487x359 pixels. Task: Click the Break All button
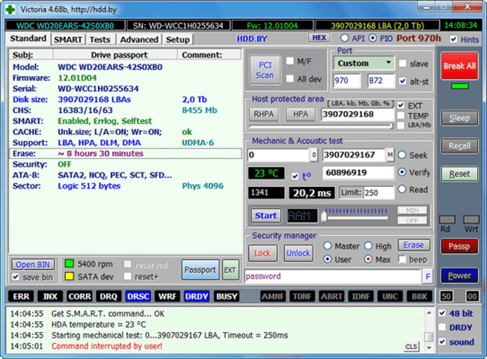pos(459,66)
